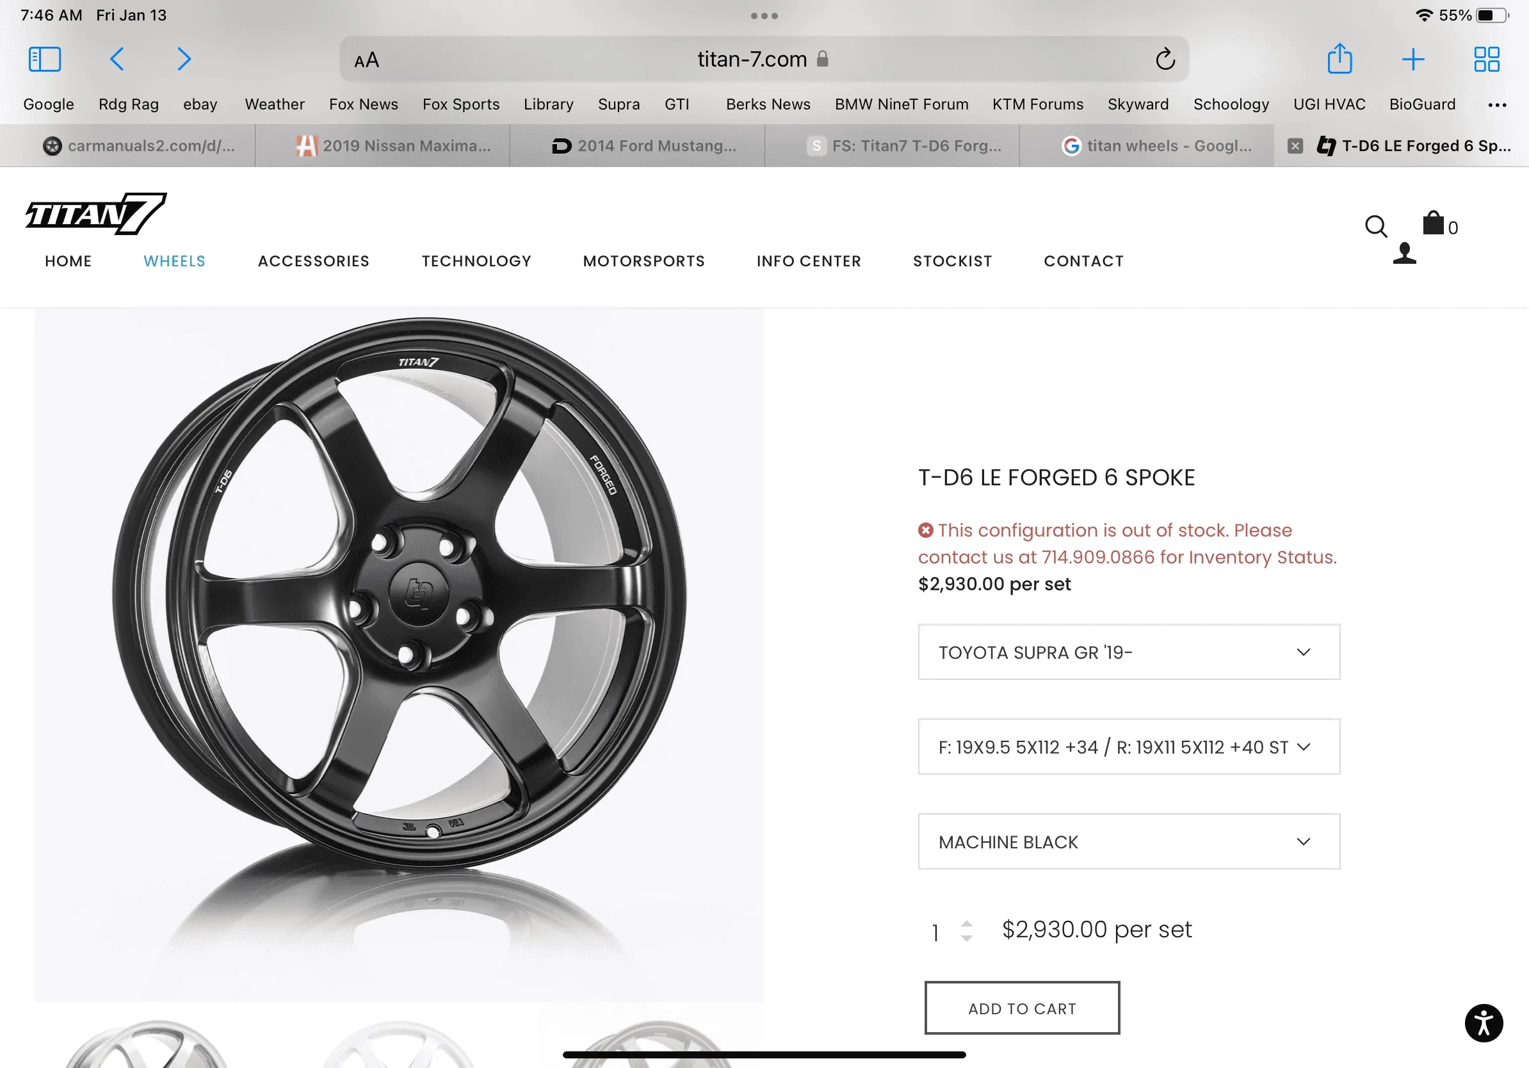Open the Safari sidebar panel
Viewport: 1529px width, 1068px height.
click(x=45, y=59)
